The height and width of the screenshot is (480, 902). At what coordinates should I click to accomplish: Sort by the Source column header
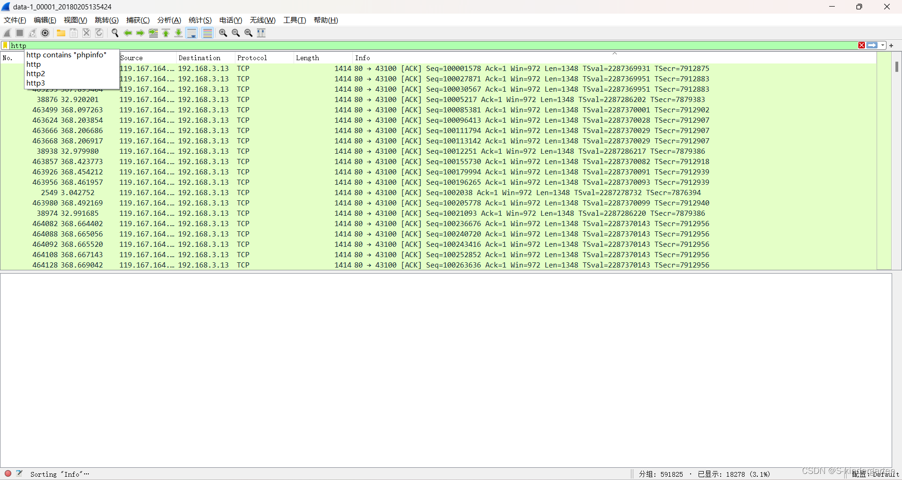pyautogui.click(x=147, y=58)
